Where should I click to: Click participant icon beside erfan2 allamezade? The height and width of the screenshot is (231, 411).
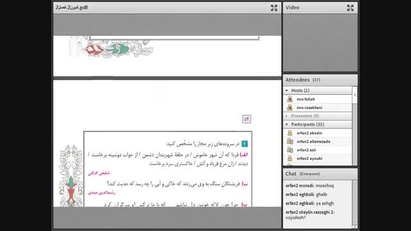click(290, 141)
